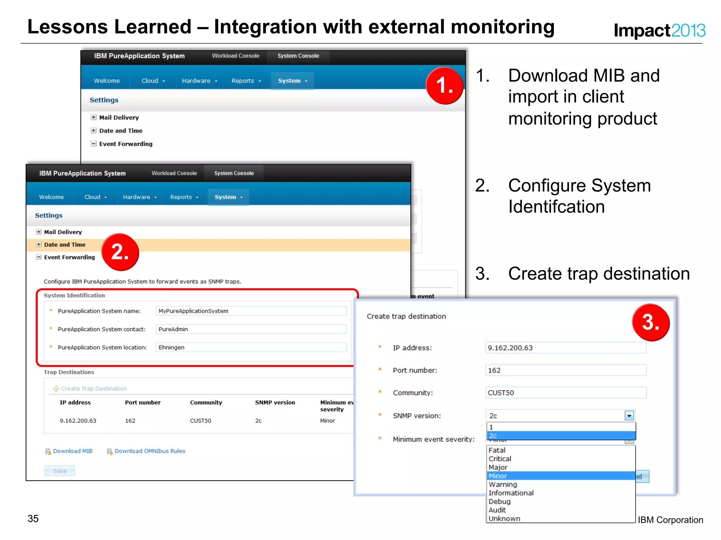The height and width of the screenshot is (540, 721).
Task: Choose Fatal severity from the list
Action: (x=561, y=450)
